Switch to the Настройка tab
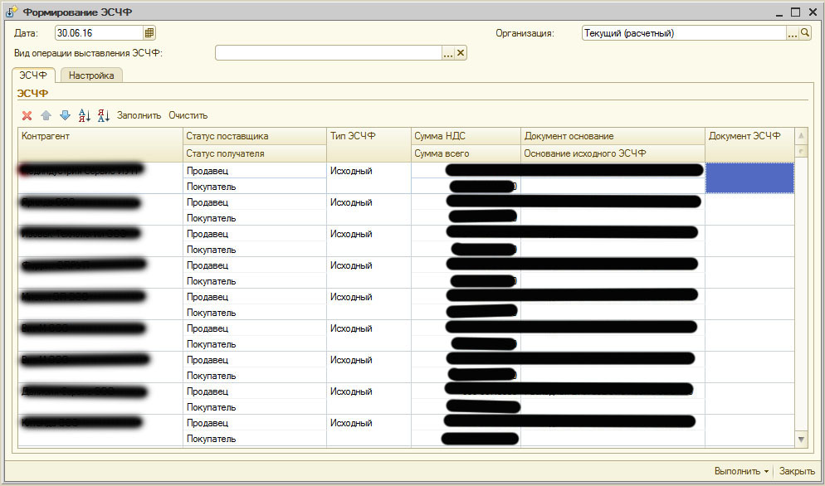The image size is (825, 486). tap(91, 75)
